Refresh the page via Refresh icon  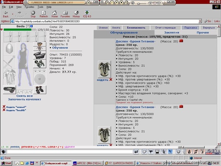coord(44,14)
